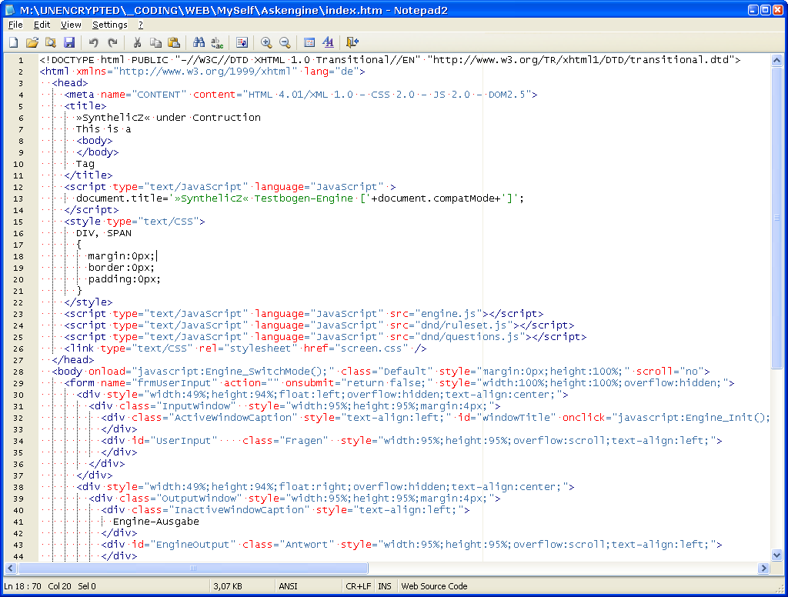Open the Replace tool icon
The width and height of the screenshot is (788, 597).
(217, 43)
